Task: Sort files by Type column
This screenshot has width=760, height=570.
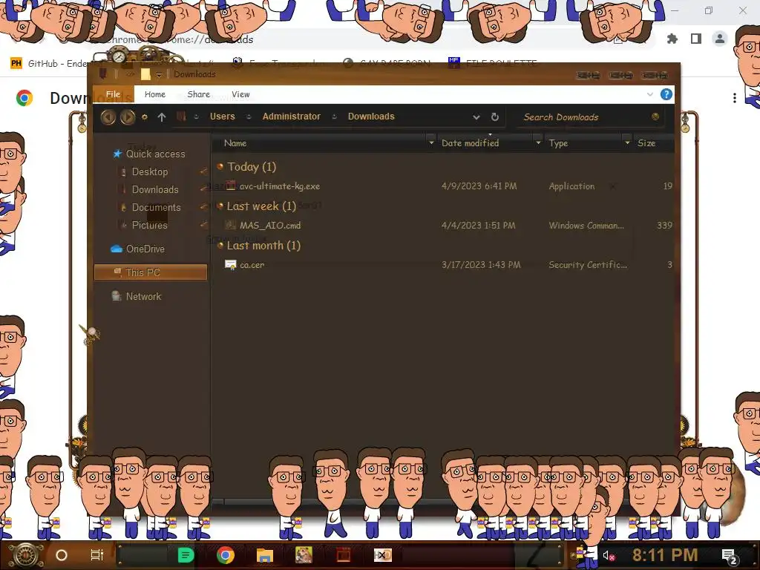Action: tap(558, 143)
